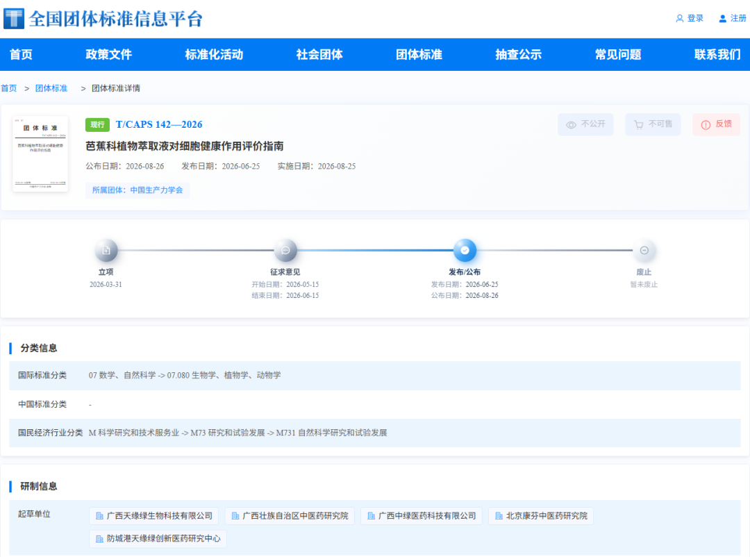Click the 团体标准详情 breadcrumb text

click(x=116, y=88)
